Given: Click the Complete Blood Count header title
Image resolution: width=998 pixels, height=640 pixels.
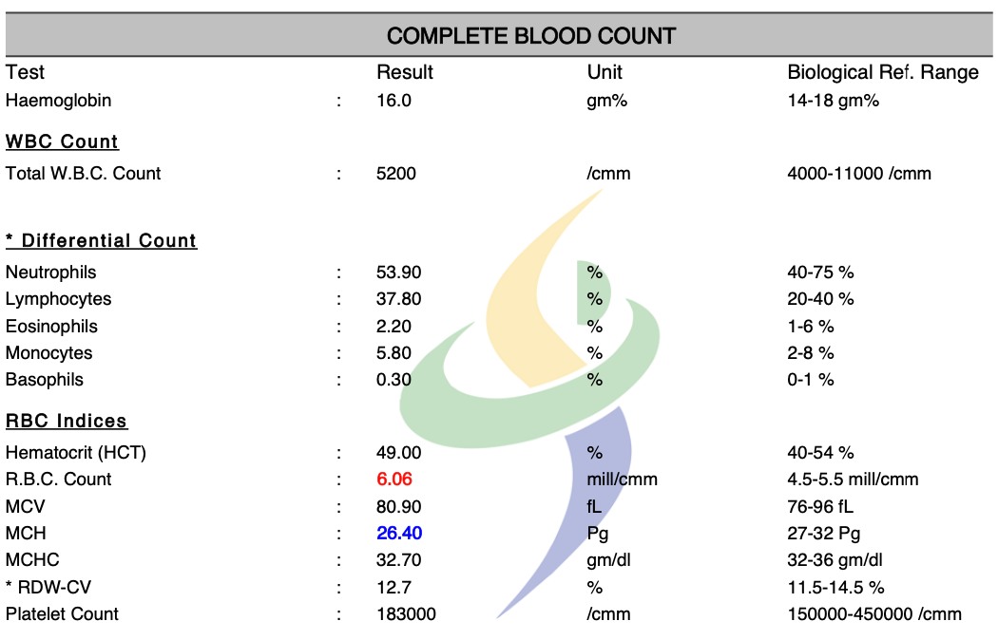Looking at the screenshot, I should [x=531, y=37].
